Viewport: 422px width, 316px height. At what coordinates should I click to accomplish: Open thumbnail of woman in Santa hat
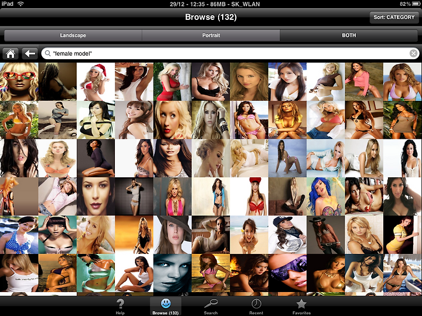pos(96,82)
